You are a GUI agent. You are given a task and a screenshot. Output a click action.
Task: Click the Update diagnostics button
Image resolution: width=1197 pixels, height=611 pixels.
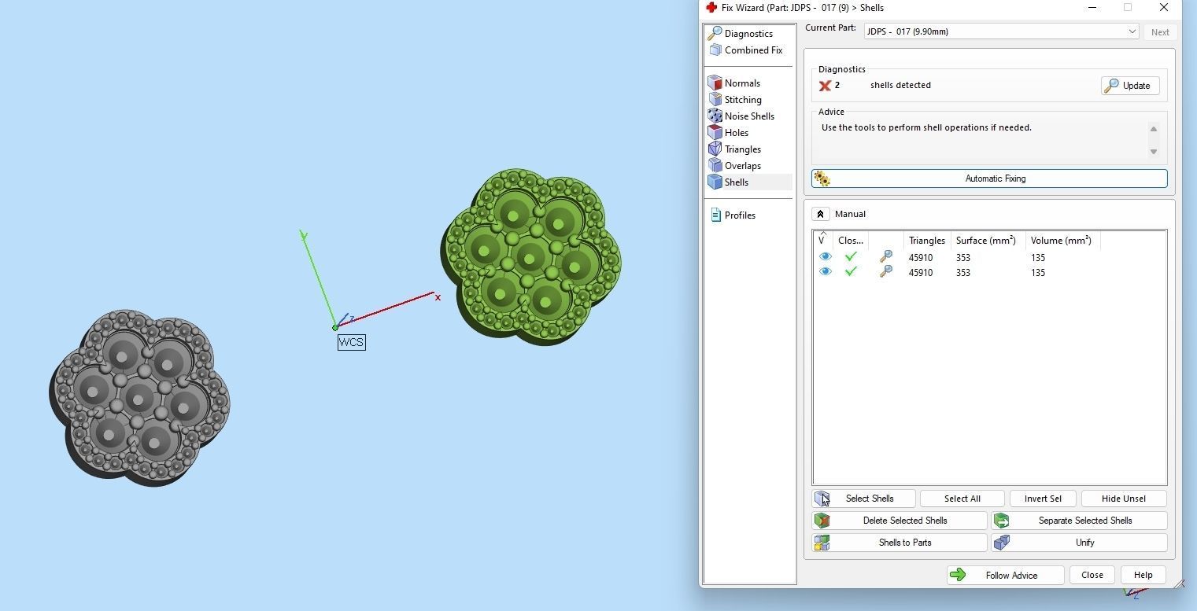[x=1129, y=86]
